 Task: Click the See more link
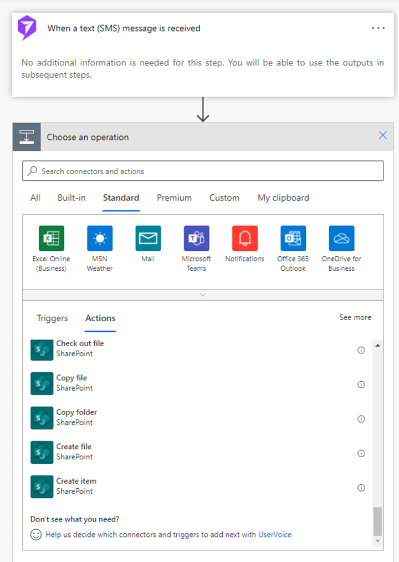355,317
